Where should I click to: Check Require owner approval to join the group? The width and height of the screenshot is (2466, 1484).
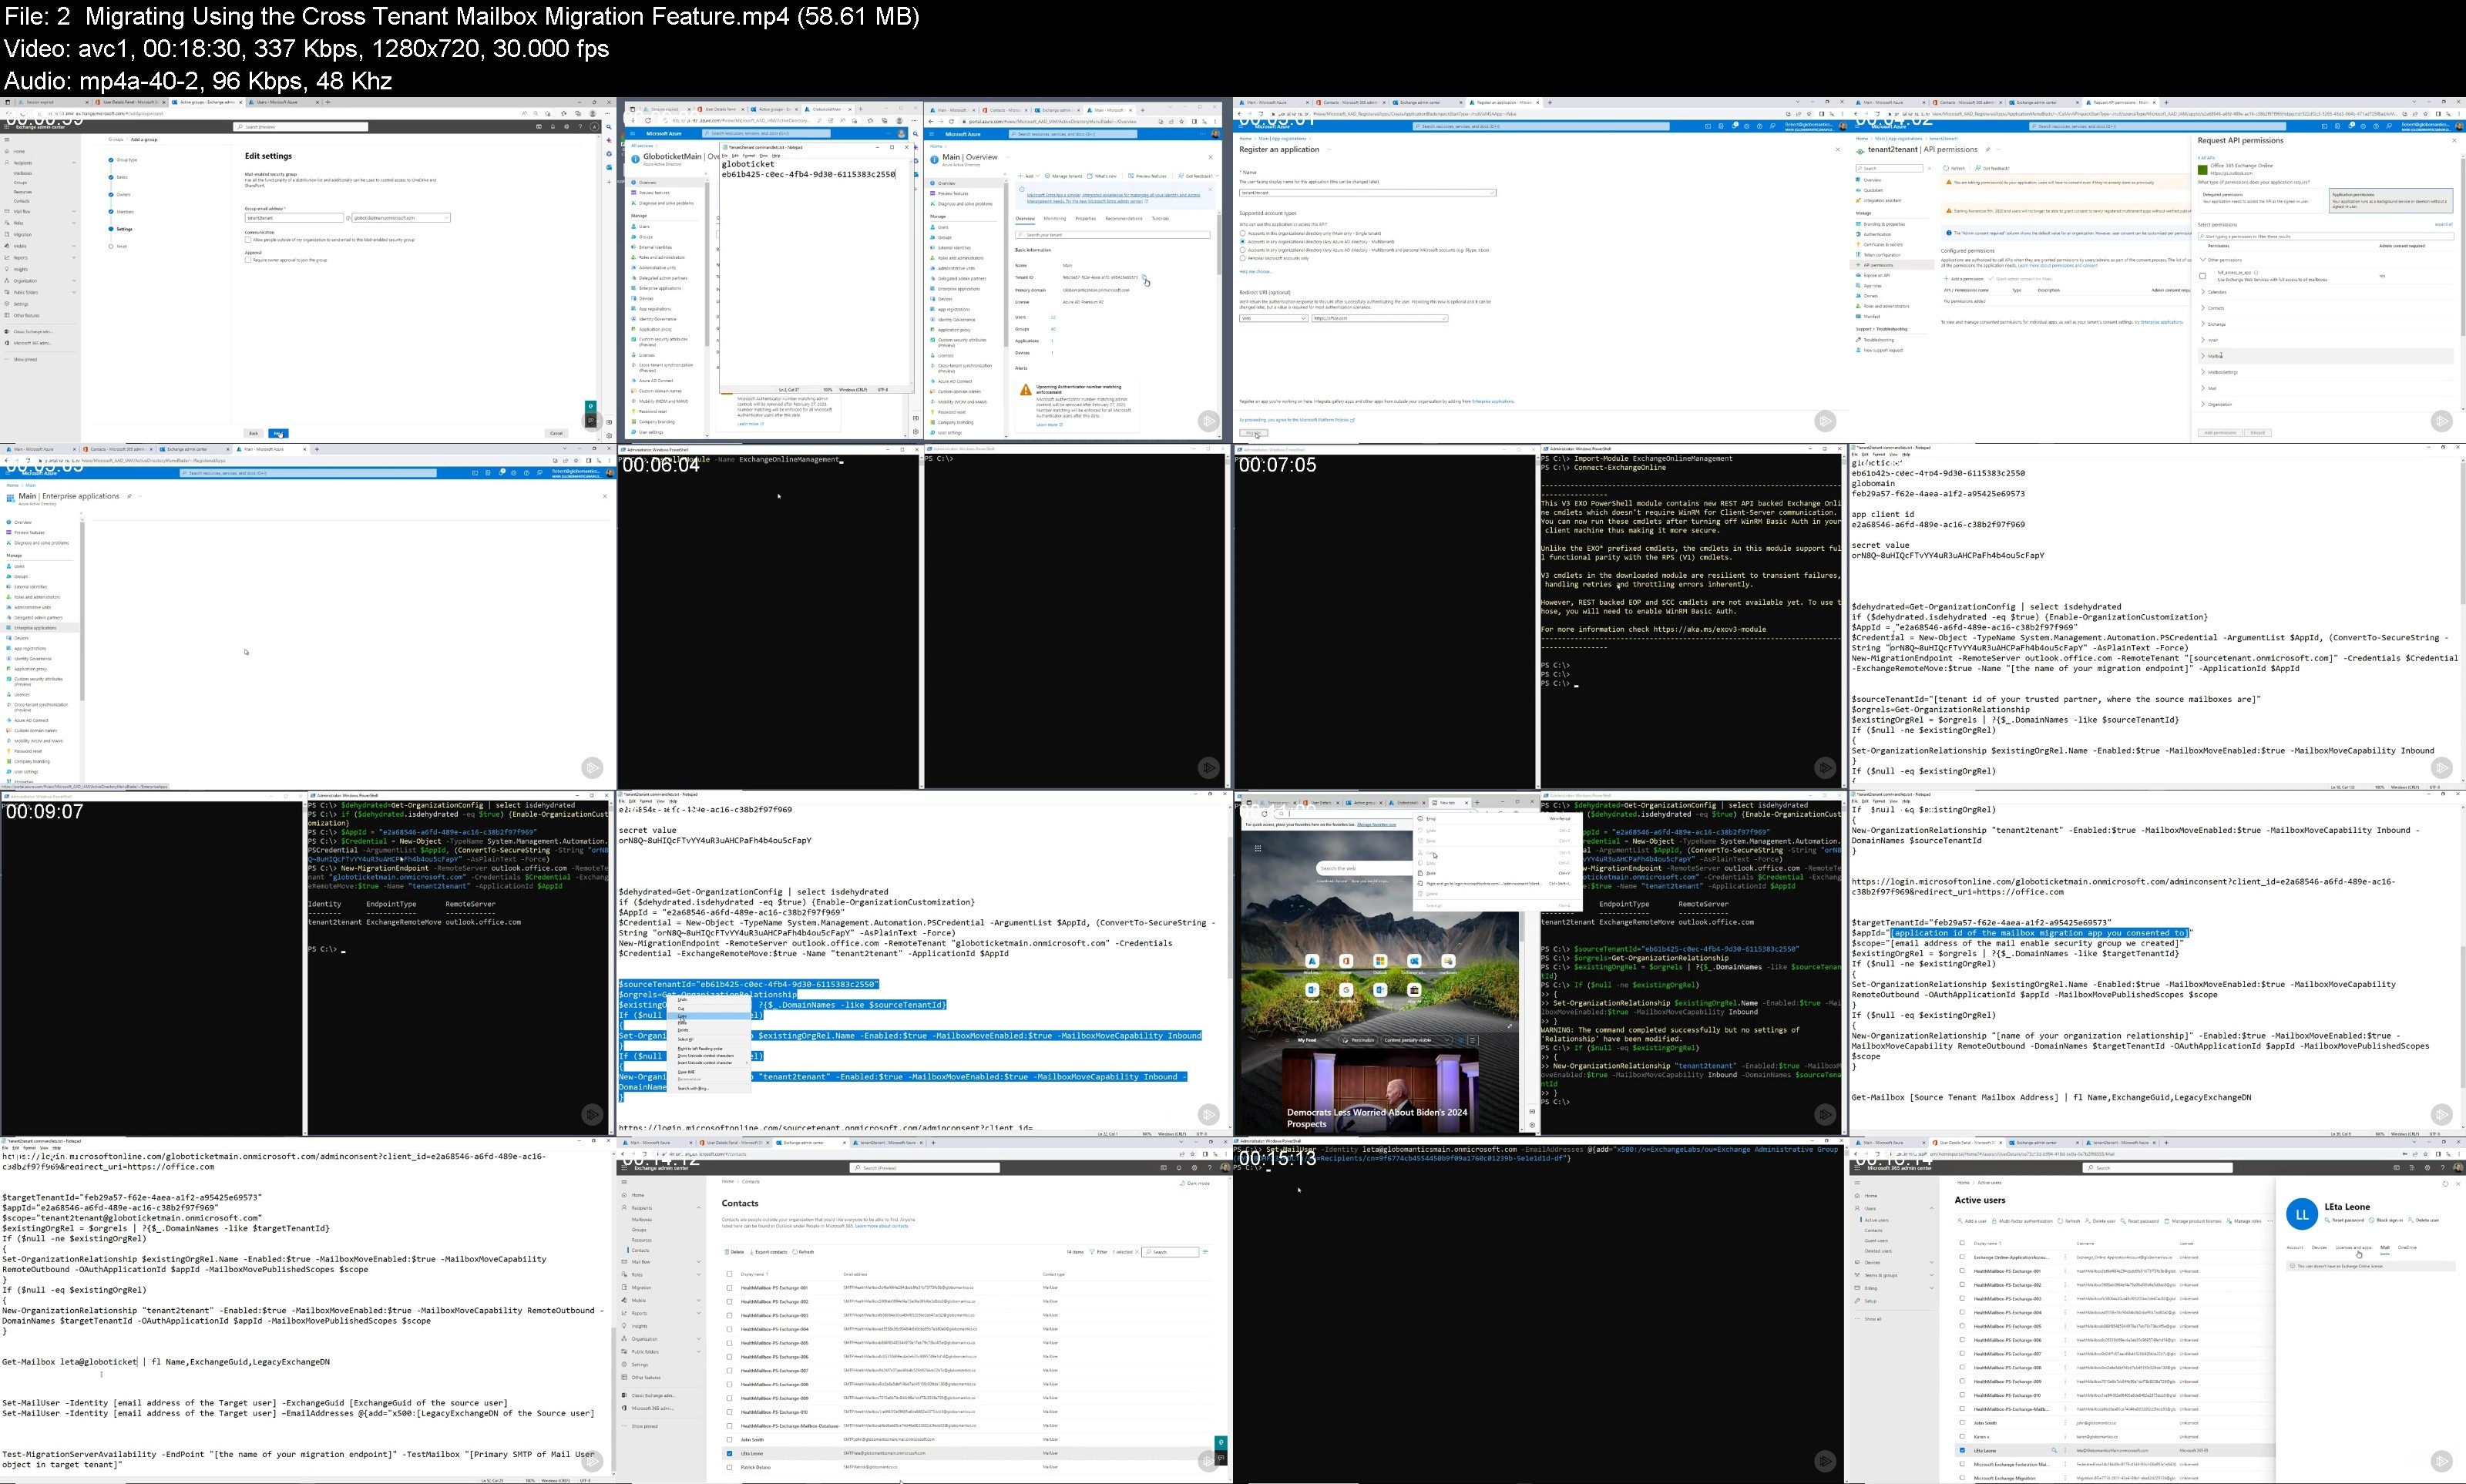[248, 260]
